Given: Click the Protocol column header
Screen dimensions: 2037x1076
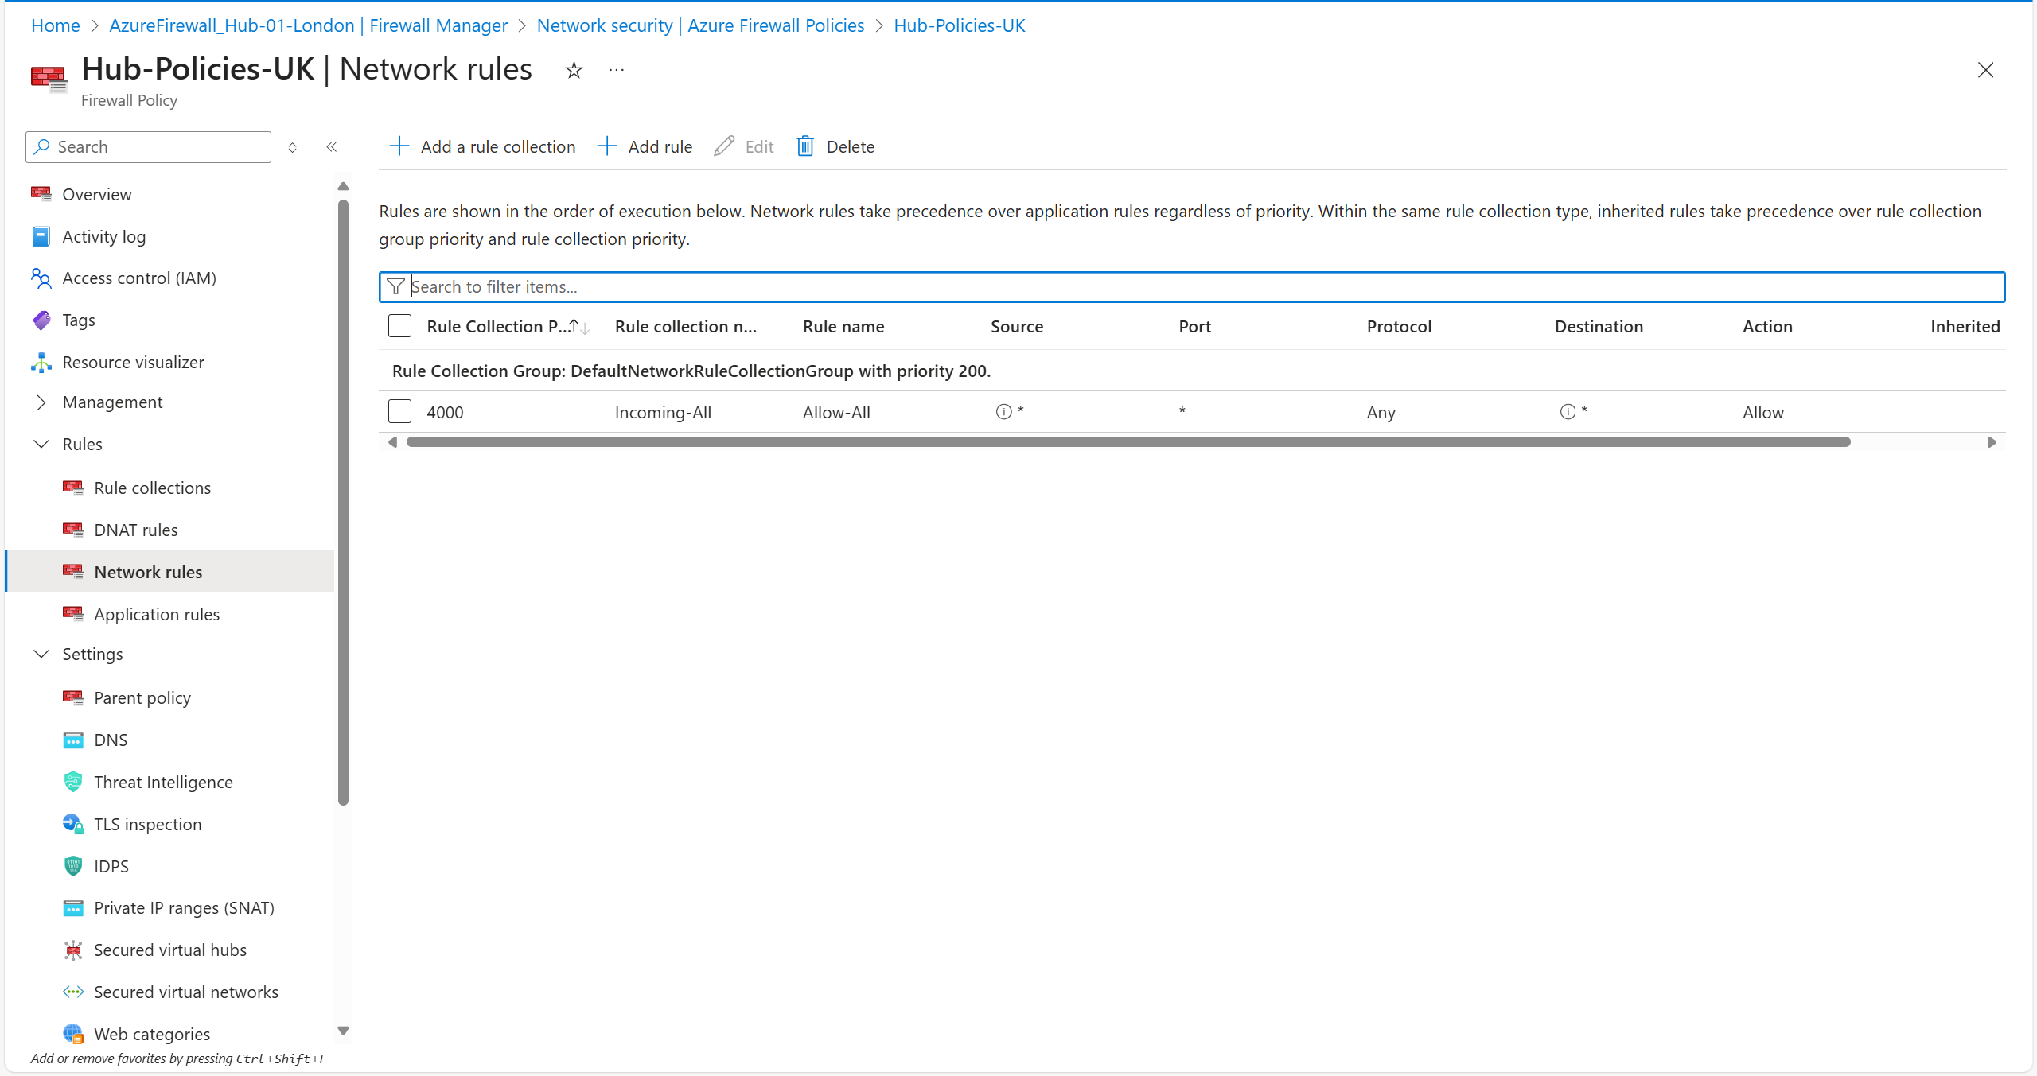Looking at the screenshot, I should (x=1399, y=327).
